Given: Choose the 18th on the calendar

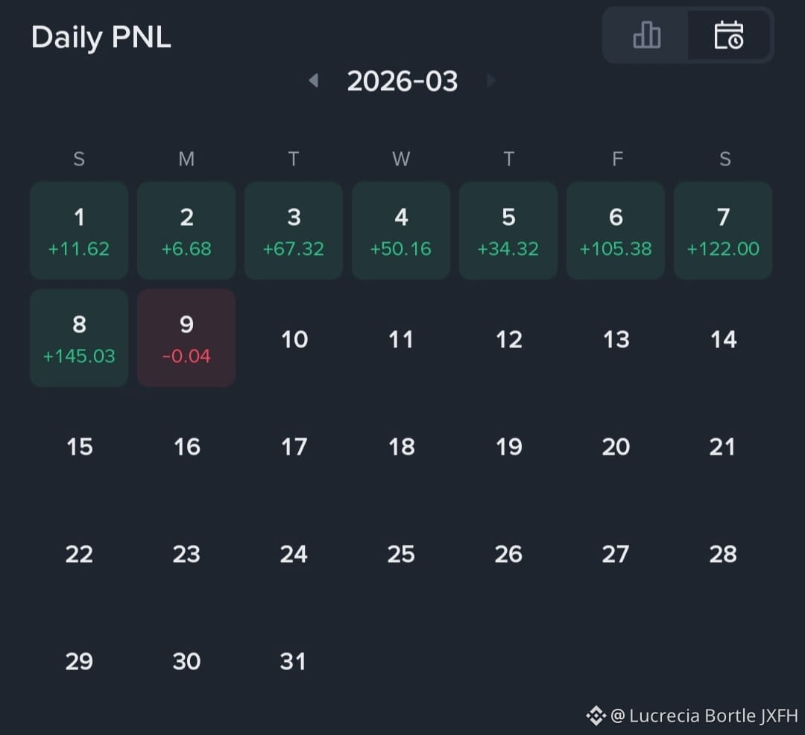Looking at the screenshot, I should pos(402,447).
